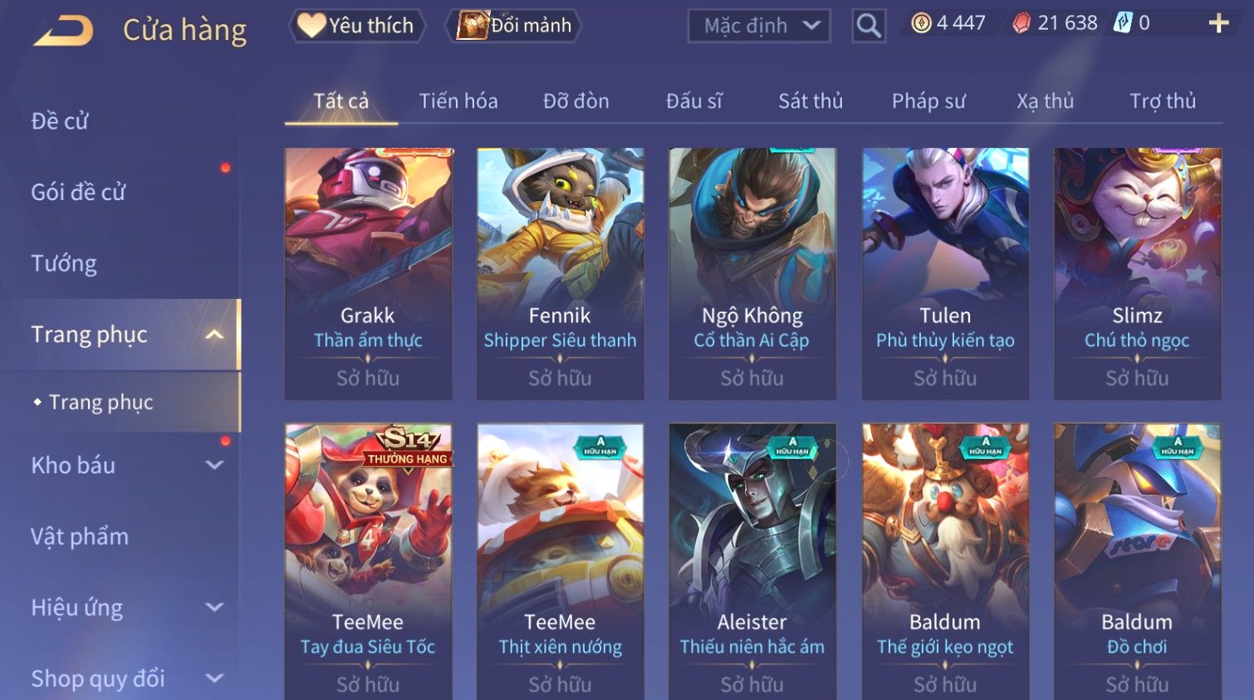Select Aleister Thiếu niên hắc ám card
The image size is (1254, 700).
752,561
